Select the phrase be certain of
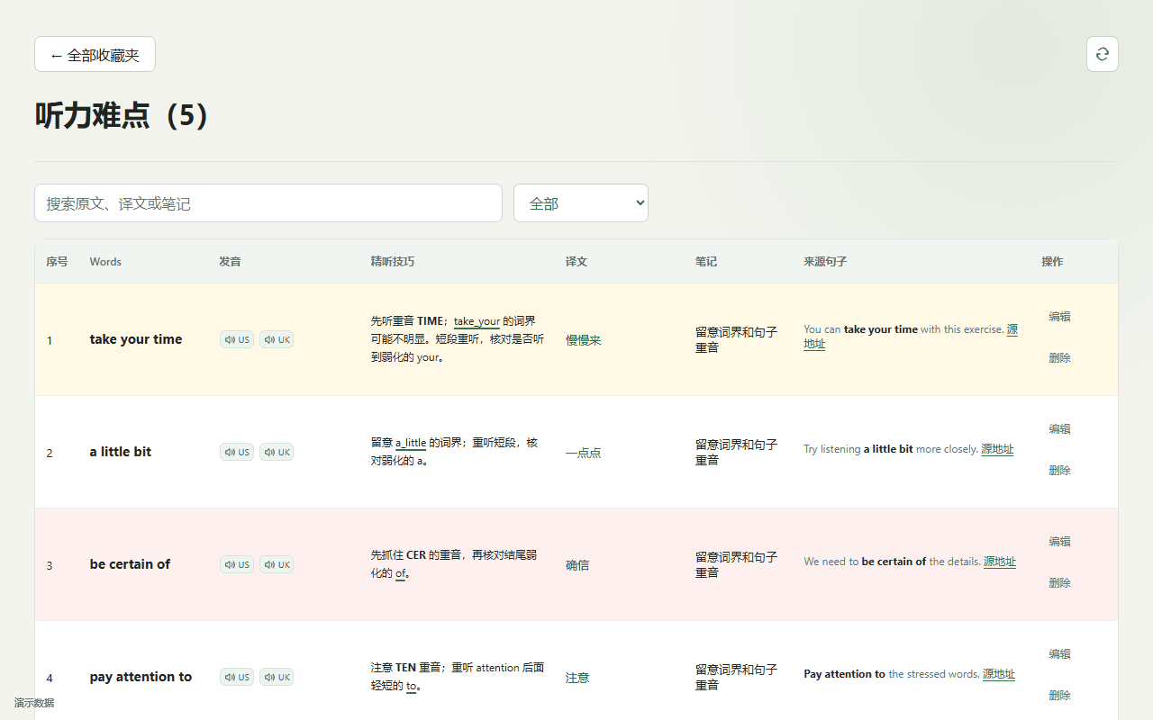1153x720 pixels. 130,564
